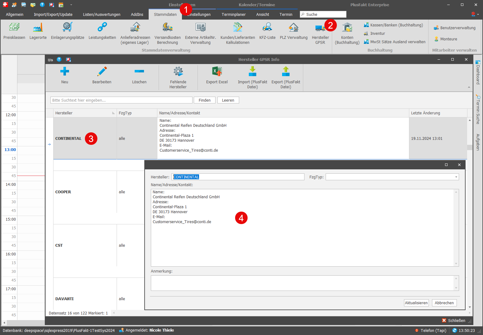Open FzgTyp dropdown in edit dialog
Viewport: 483px width, 335px height.
coord(456,177)
